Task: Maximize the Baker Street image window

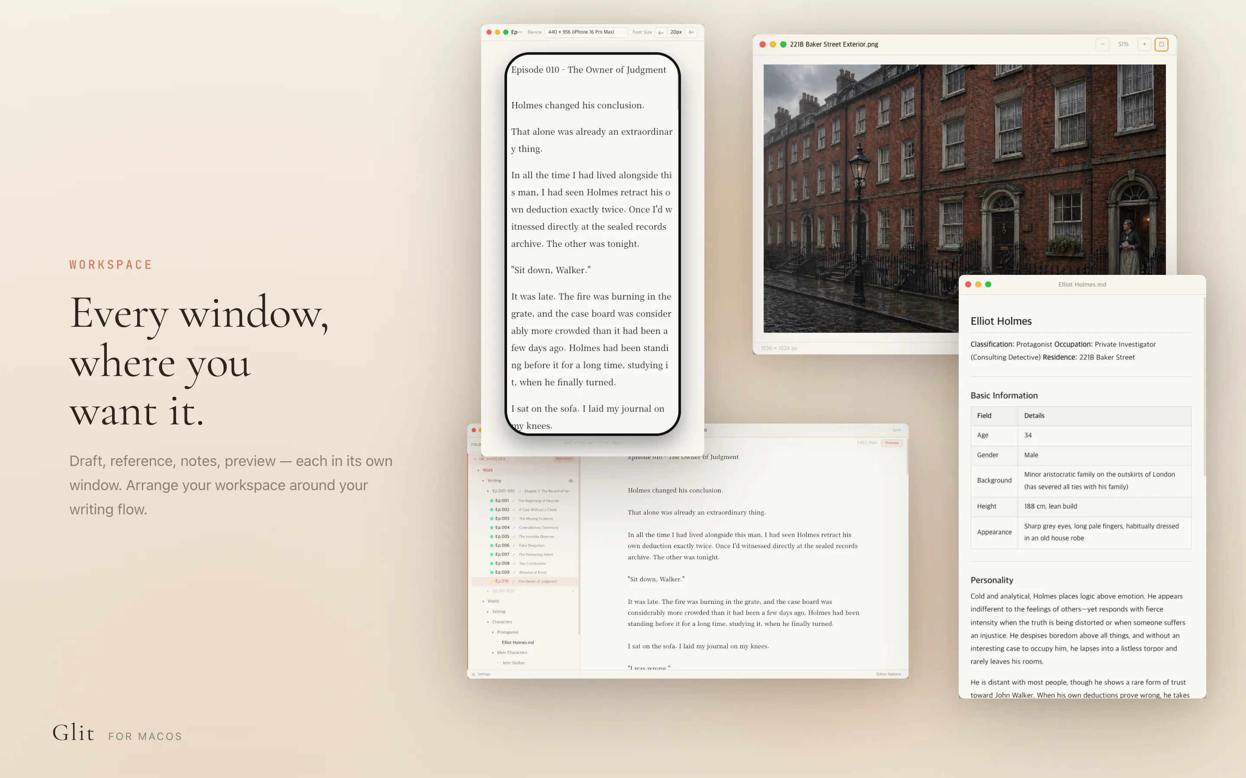Action: 783,44
